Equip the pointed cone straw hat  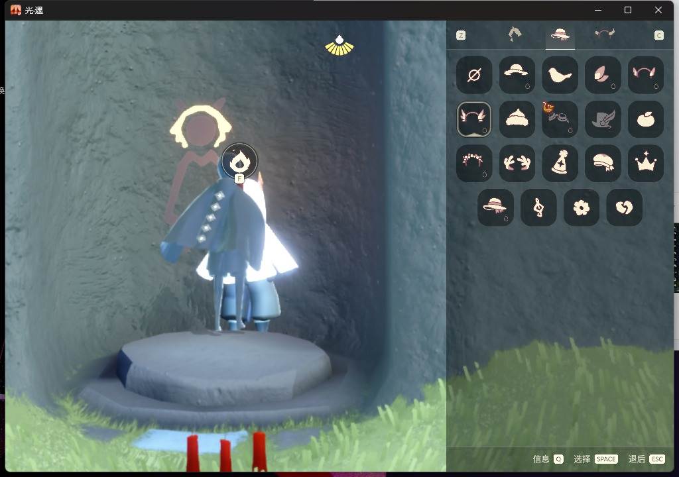517,119
